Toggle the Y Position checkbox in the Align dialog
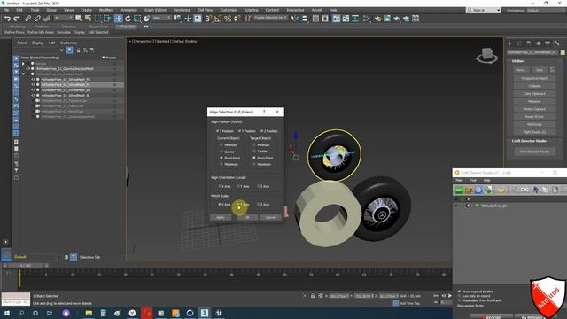567x319 pixels. pyautogui.click(x=239, y=131)
